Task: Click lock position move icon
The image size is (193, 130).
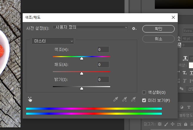Action: [x=172, y=124]
